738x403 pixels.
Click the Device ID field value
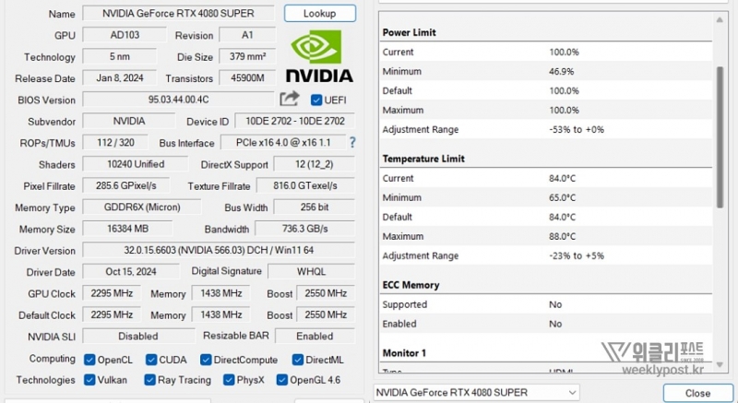point(295,121)
